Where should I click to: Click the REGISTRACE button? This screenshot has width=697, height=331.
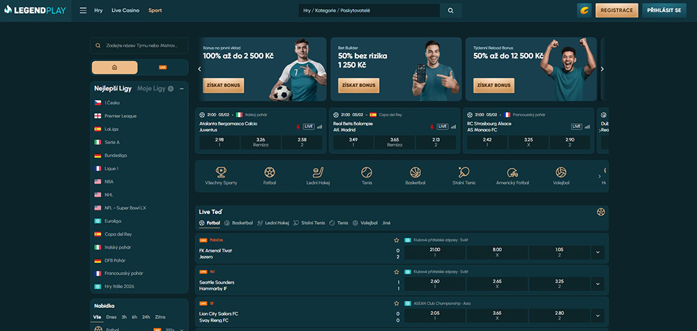point(617,10)
